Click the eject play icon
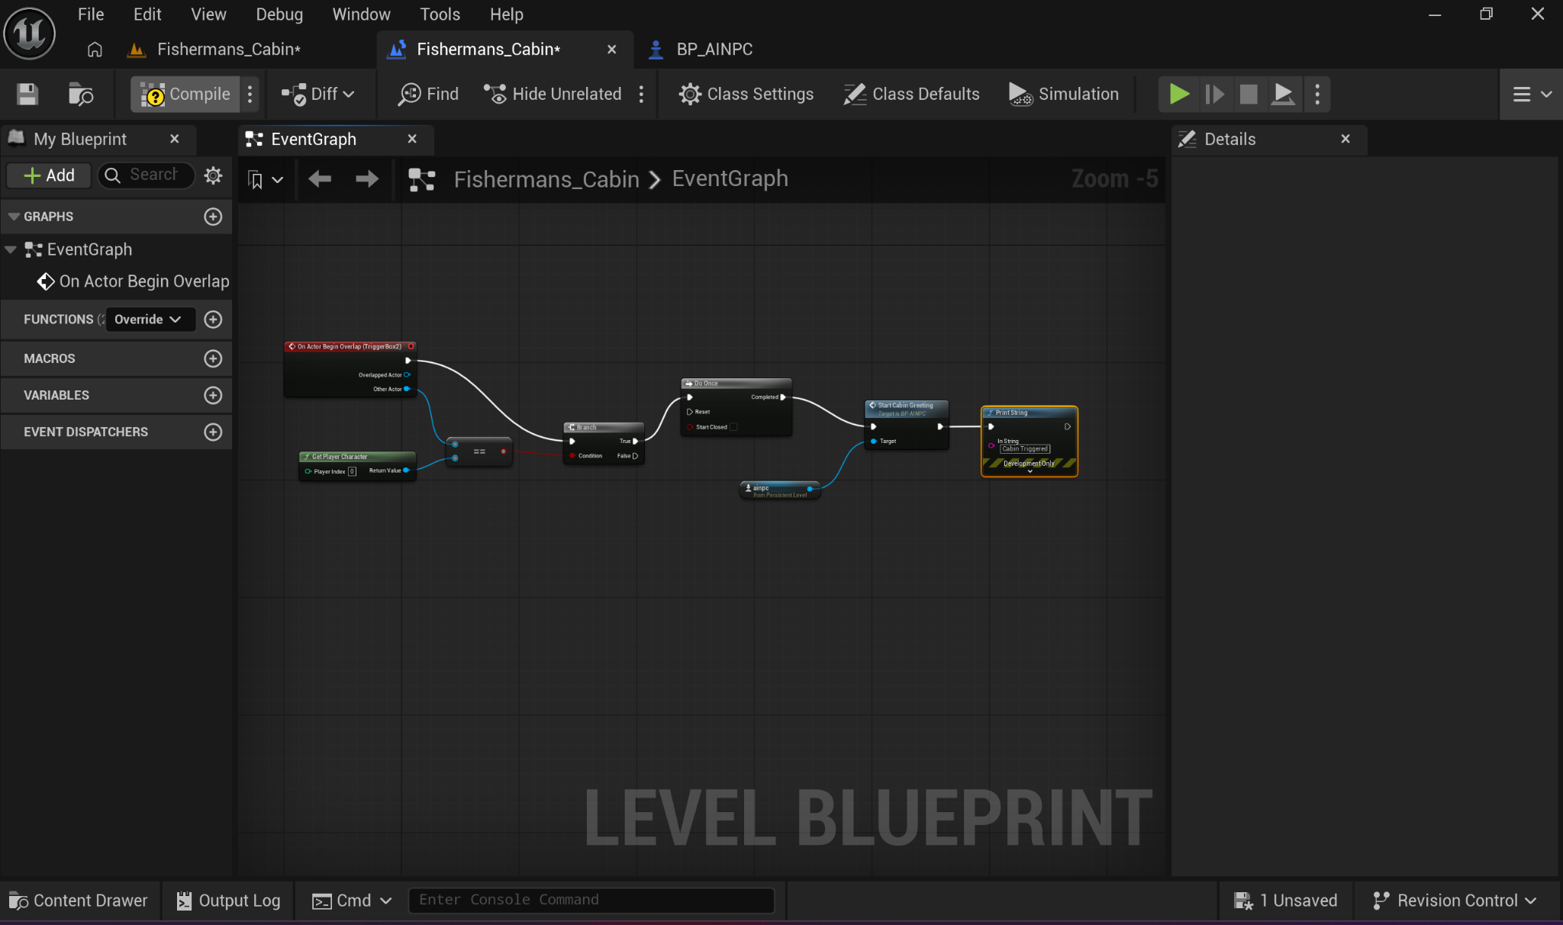The height and width of the screenshot is (925, 1563). [1283, 94]
